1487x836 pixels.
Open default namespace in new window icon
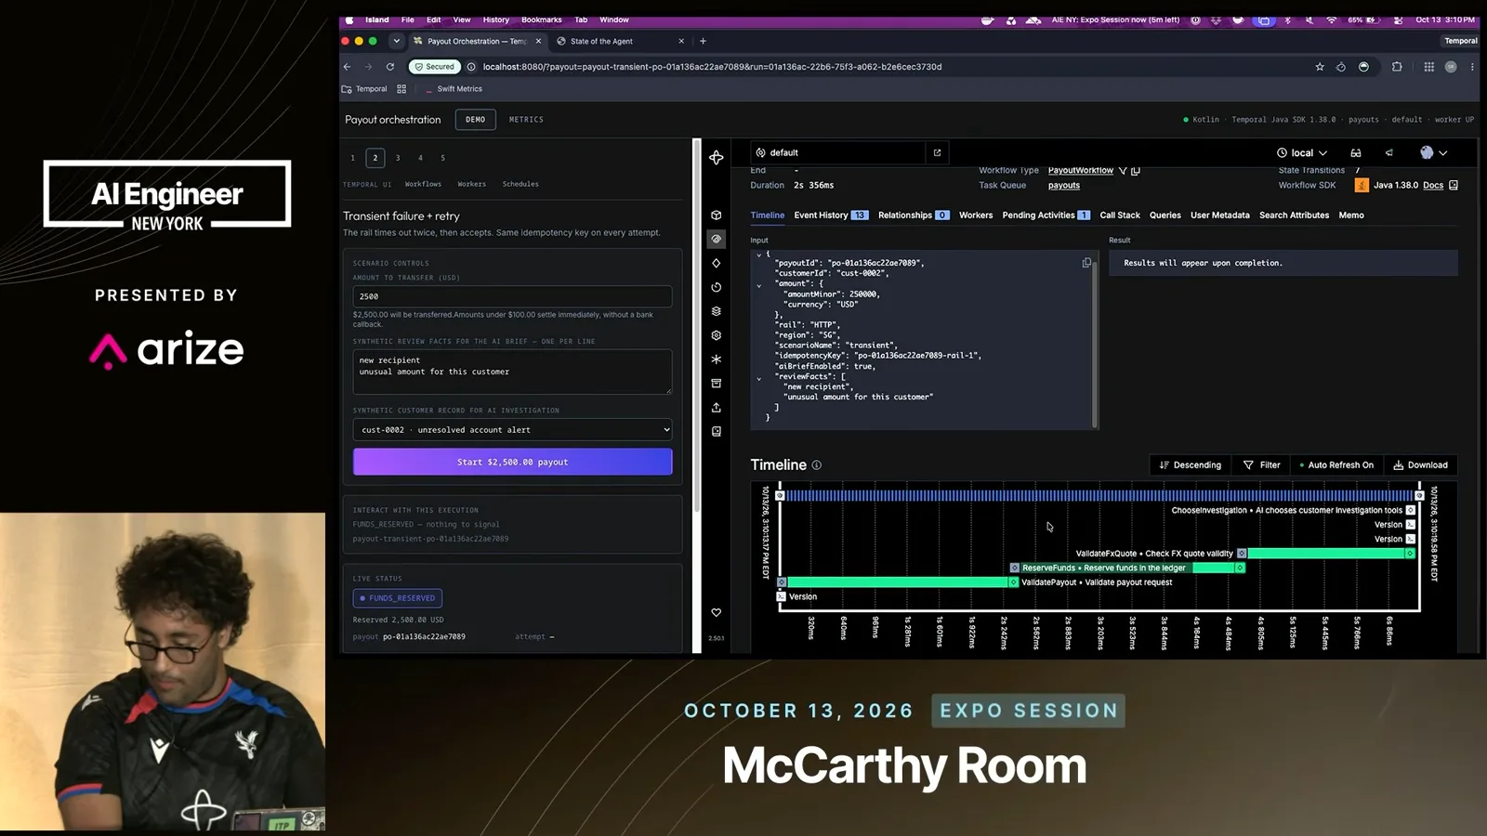[x=937, y=152]
